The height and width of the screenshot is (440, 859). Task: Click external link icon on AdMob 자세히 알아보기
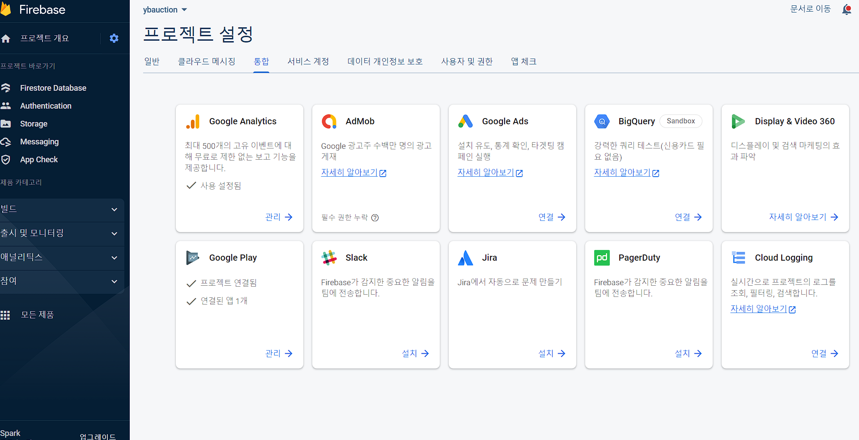point(383,173)
